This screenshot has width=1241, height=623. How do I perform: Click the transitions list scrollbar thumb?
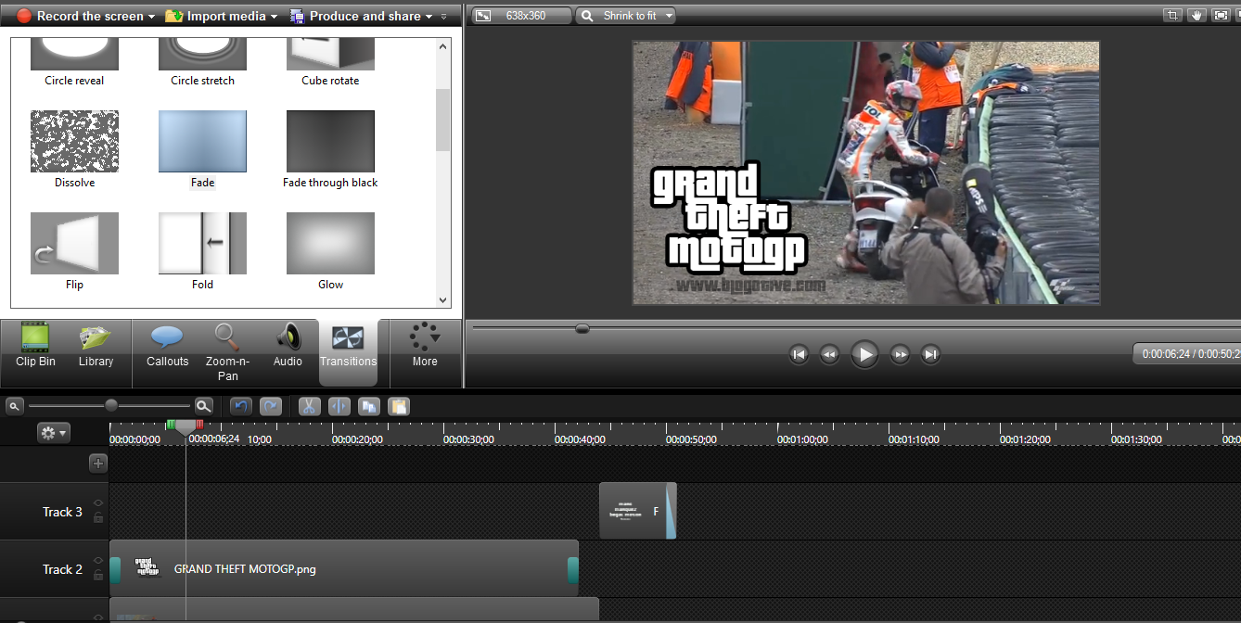[x=442, y=120]
